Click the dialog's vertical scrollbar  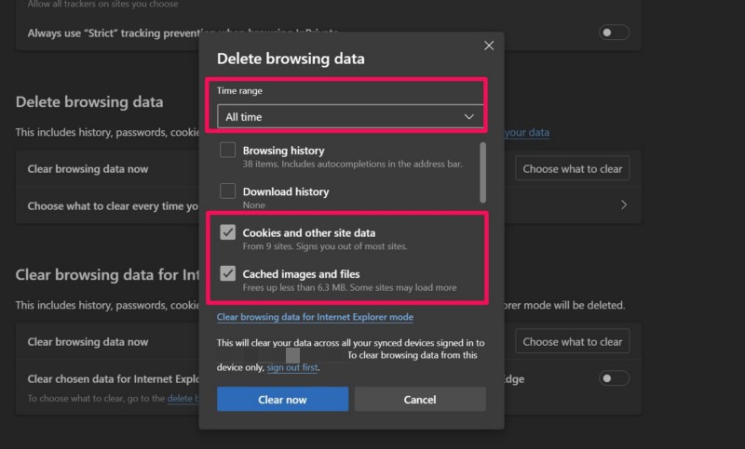click(x=482, y=172)
